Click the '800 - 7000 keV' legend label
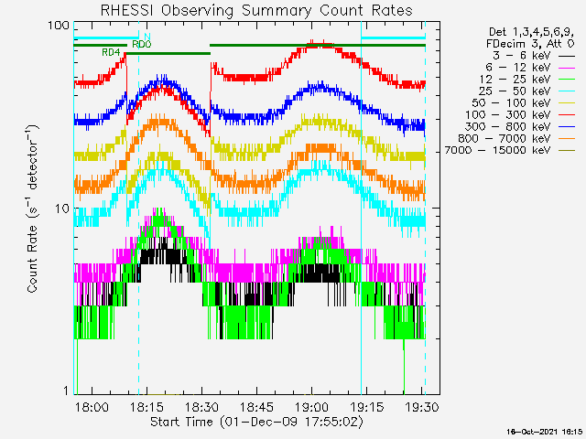Screen dimensions: 586x439 click(x=505, y=138)
